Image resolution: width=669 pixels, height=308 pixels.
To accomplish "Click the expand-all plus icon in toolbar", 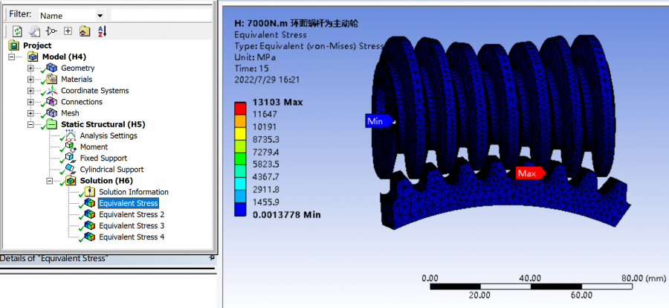I will [x=68, y=31].
